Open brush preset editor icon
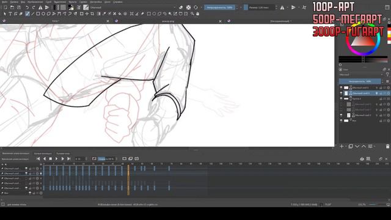Screen dimensions: 391x220 point(79,7)
